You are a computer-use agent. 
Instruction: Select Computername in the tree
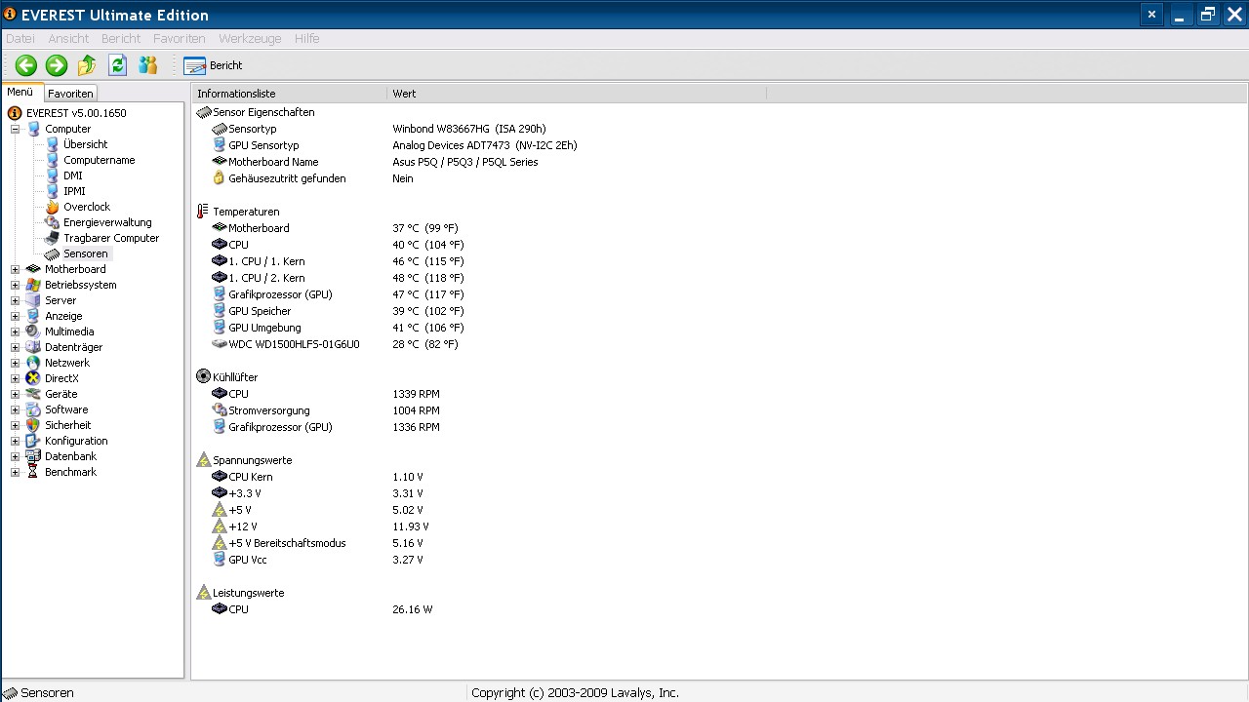coord(100,160)
